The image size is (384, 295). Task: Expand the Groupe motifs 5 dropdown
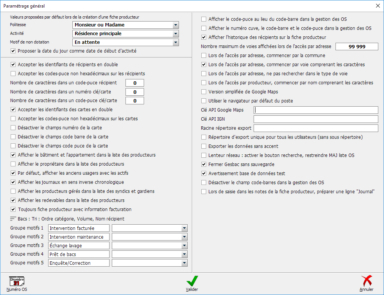tap(184, 263)
